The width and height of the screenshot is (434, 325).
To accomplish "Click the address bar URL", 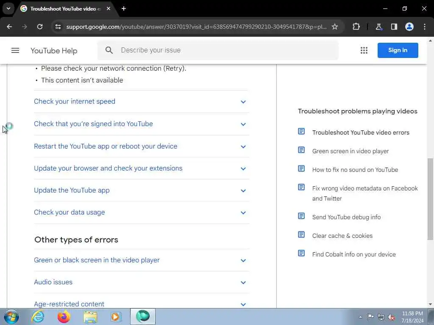I will point(196,27).
